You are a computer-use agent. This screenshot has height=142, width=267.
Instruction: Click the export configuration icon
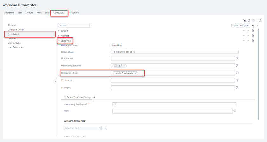click(249, 20)
